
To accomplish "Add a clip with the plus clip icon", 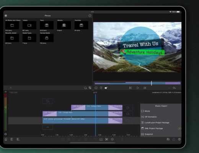I will [101, 139].
